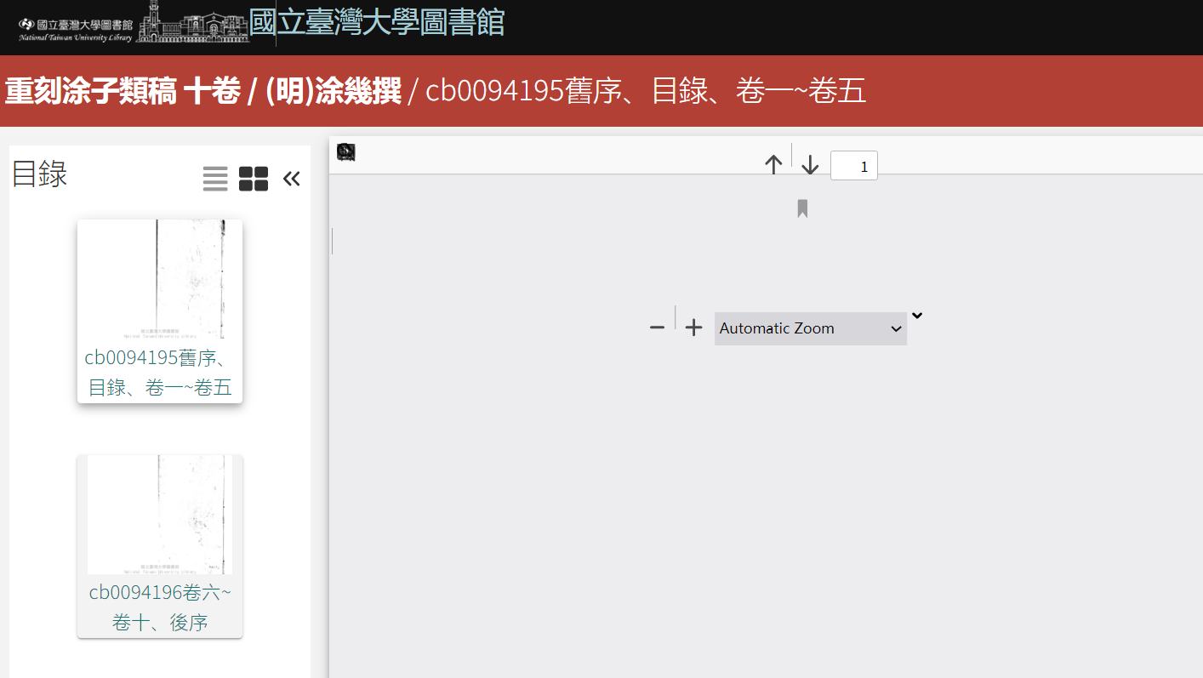Screen dimensions: 1203x678
Task: Select cb0094196卷六~卷十、後序 label
Action: 160,607
